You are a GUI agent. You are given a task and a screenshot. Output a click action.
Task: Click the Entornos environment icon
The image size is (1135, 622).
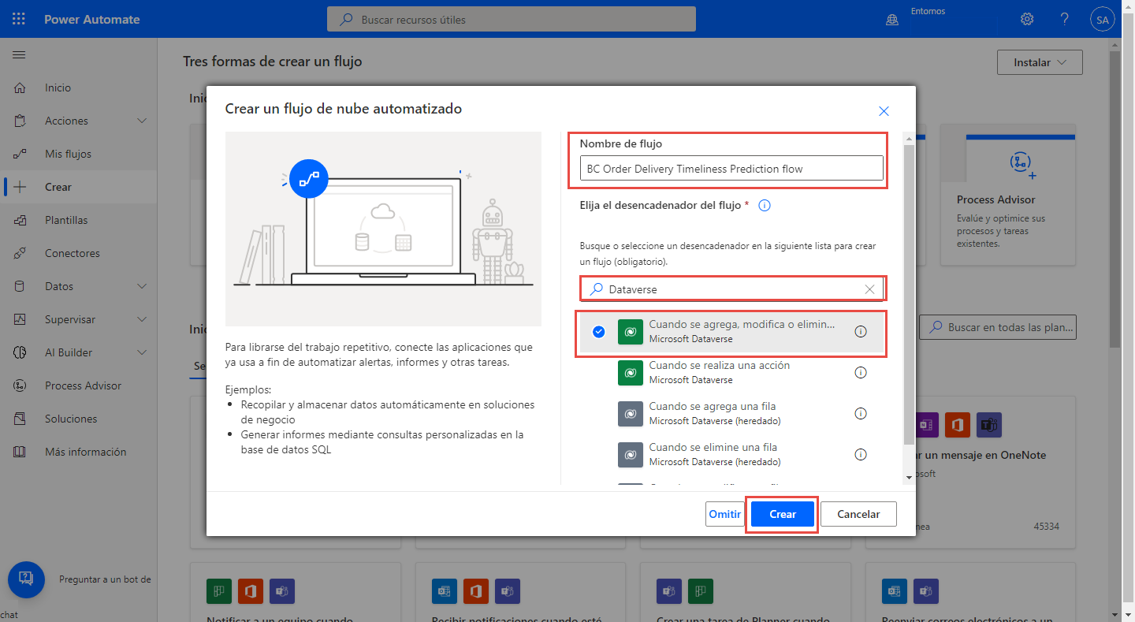pos(892,20)
